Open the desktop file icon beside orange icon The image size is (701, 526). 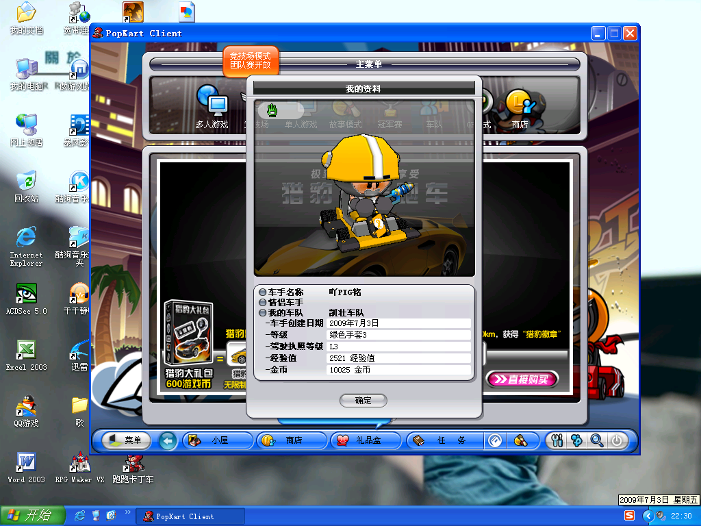click(x=187, y=12)
